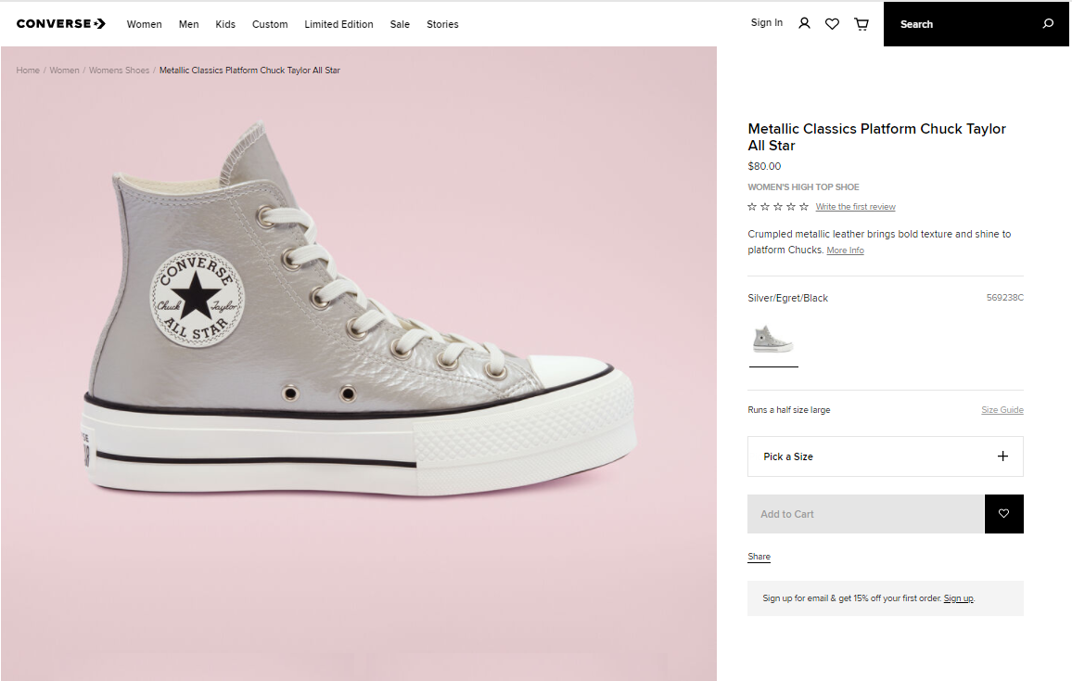The image size is (1072, 681).
Task: Click the Runs a half size large note
Action: pyautogui.click(x=789, y=409)
